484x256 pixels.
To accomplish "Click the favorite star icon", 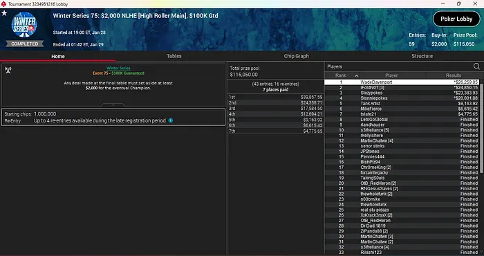I will 4,13.
